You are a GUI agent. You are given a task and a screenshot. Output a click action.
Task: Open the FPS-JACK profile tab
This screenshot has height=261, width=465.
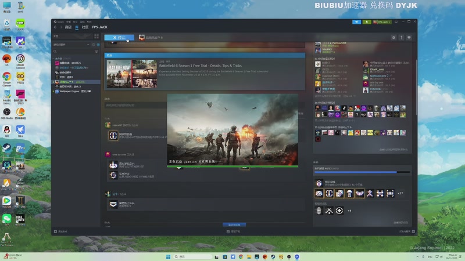(99, 27)
